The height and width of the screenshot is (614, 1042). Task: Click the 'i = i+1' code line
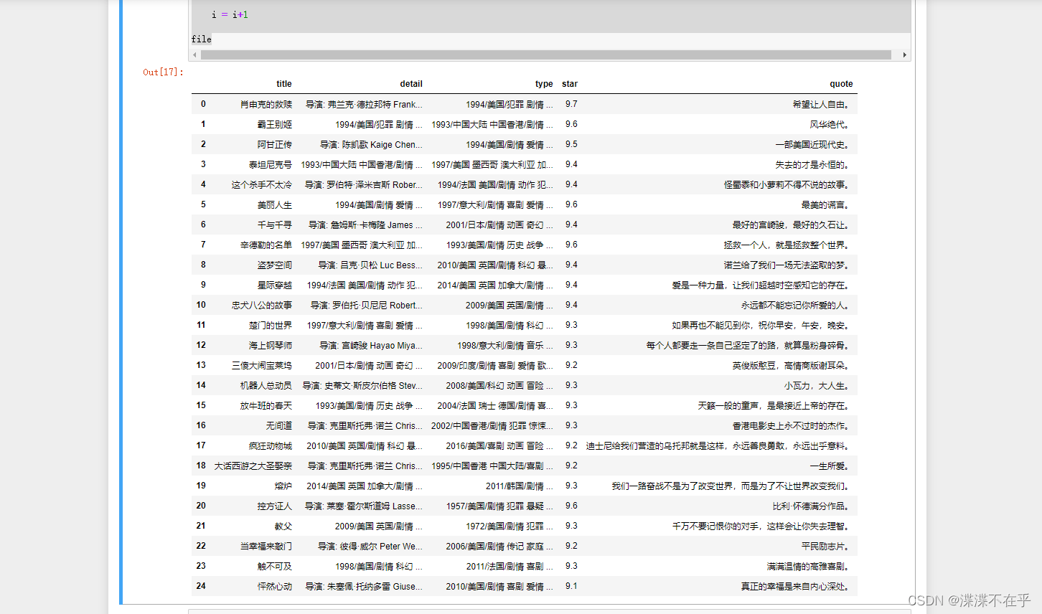230,14
